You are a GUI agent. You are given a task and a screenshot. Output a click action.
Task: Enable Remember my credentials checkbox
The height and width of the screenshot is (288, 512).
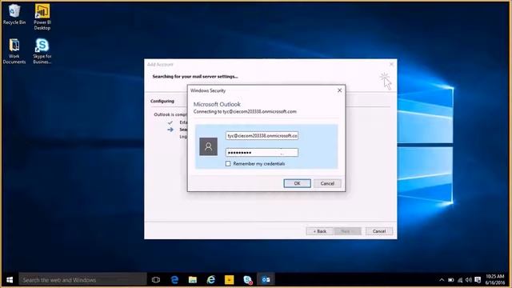click(228, 163)
